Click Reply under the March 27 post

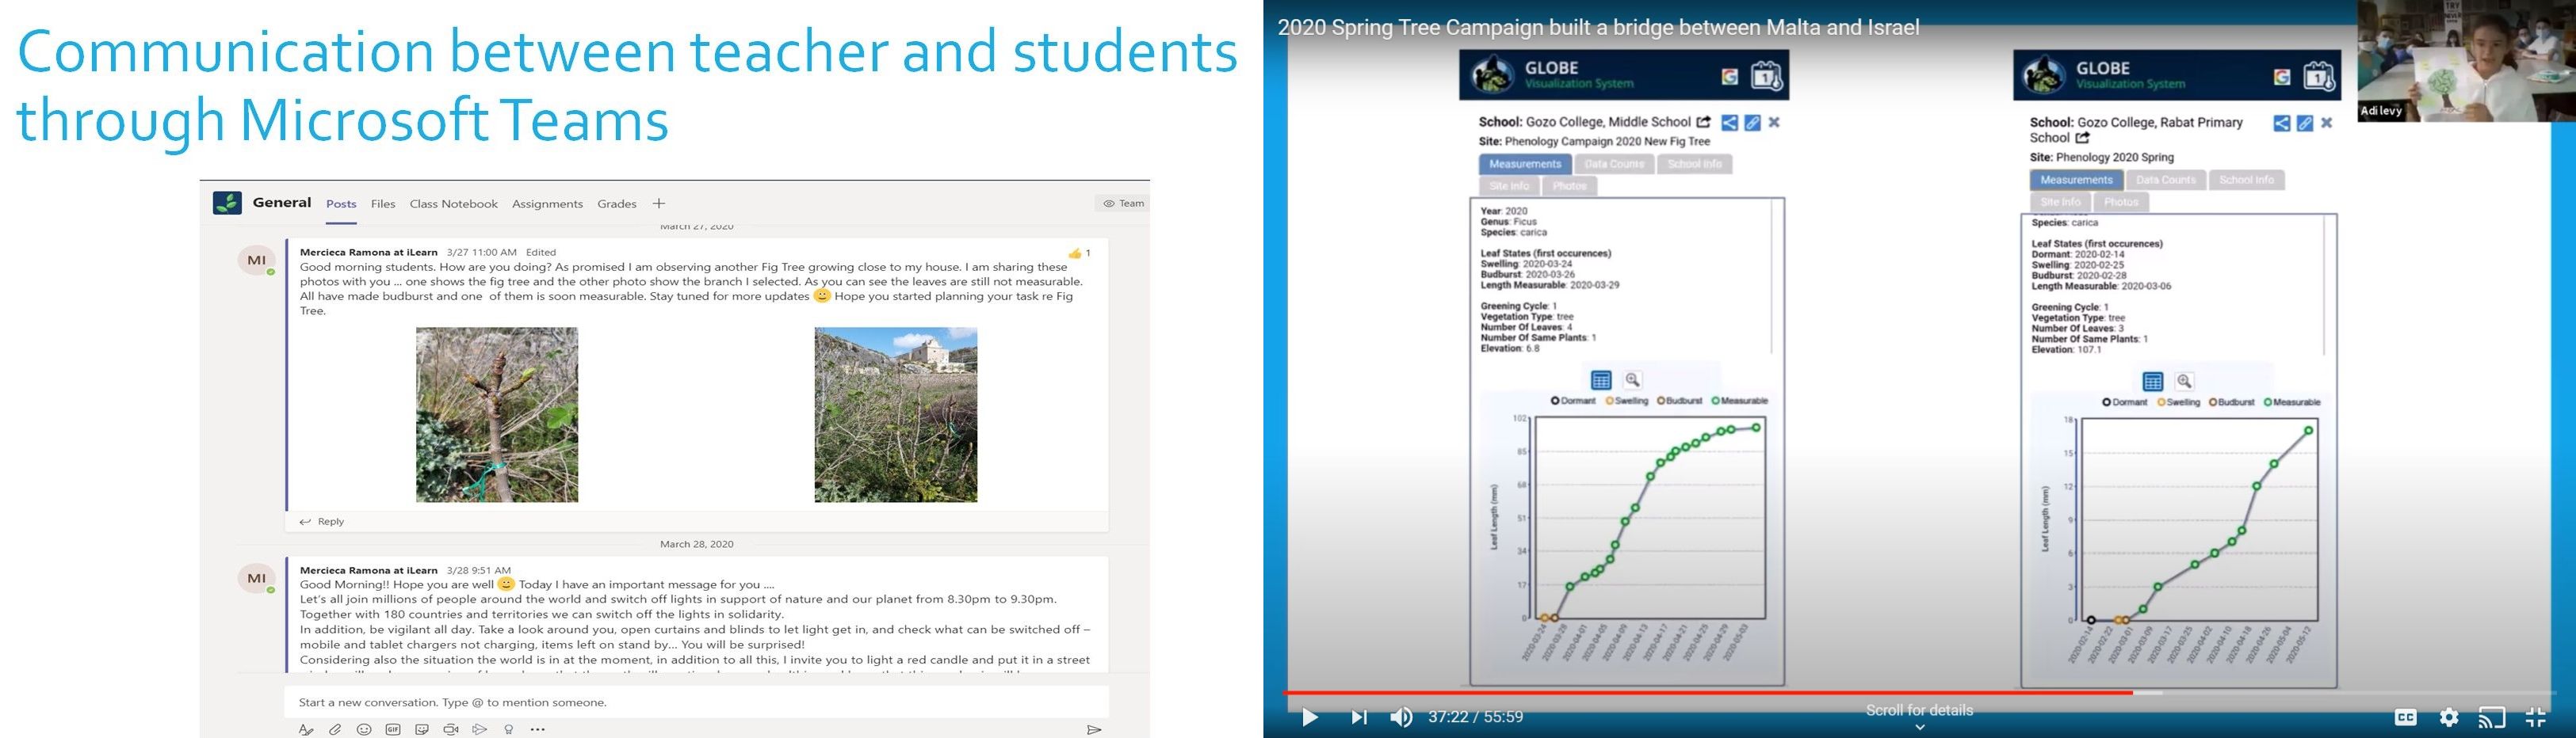[322, 521]
